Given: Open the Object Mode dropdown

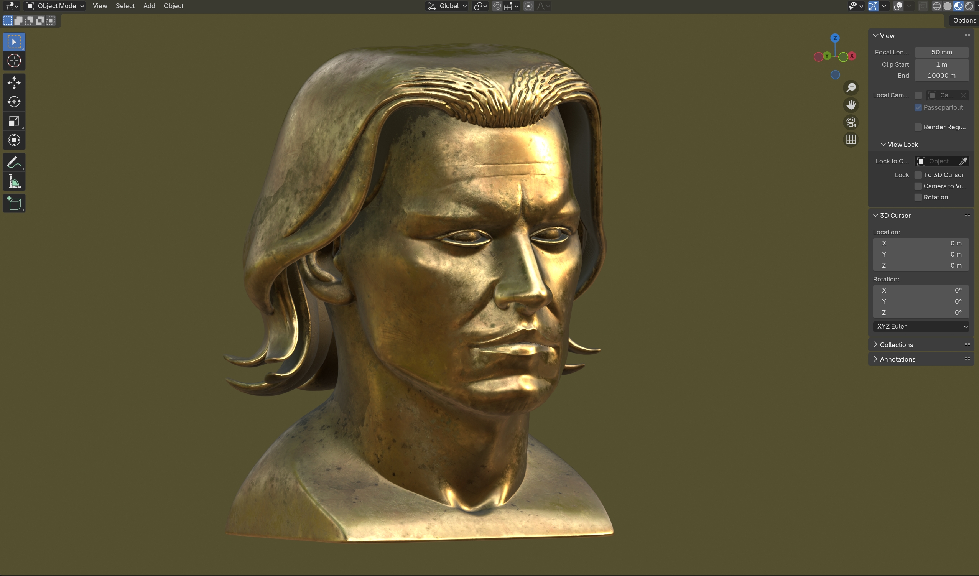Looking at the screenshot, I should pyautogui.click(x=55, y=6).
